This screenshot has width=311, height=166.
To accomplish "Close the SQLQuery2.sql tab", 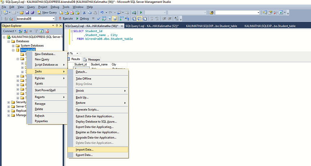I will point(122,26).
